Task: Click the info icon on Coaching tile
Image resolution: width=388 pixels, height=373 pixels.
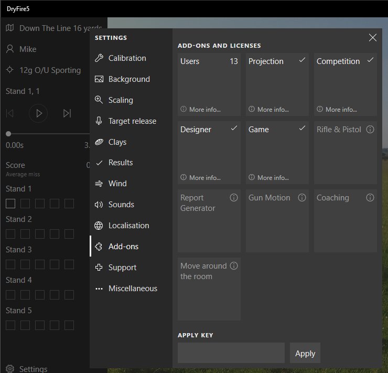Action: point(370,197)
